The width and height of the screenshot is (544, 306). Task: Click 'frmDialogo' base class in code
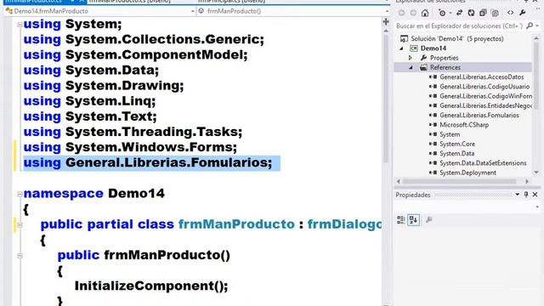tap(344, 224)
